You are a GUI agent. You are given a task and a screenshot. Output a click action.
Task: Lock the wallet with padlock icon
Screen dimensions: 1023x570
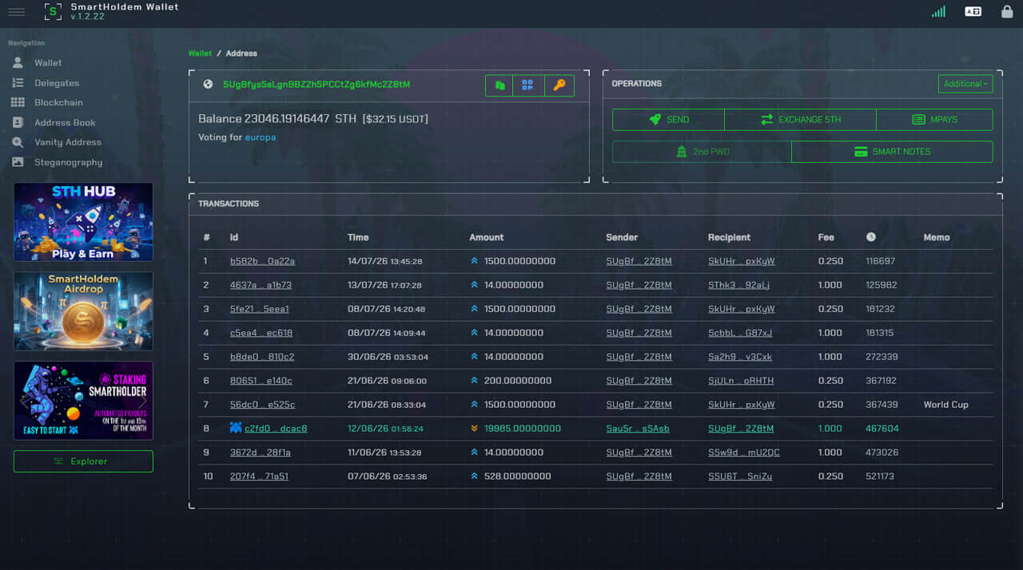click(x=1007, y=12)
